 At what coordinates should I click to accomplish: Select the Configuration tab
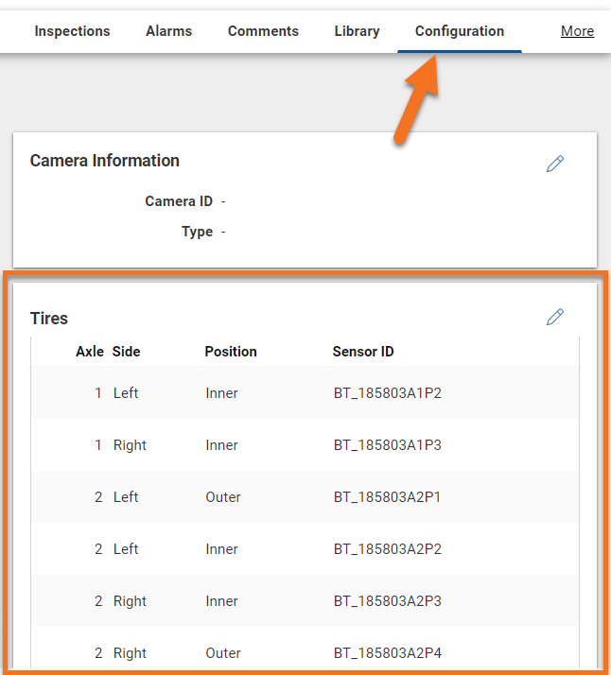pos(460,31)
